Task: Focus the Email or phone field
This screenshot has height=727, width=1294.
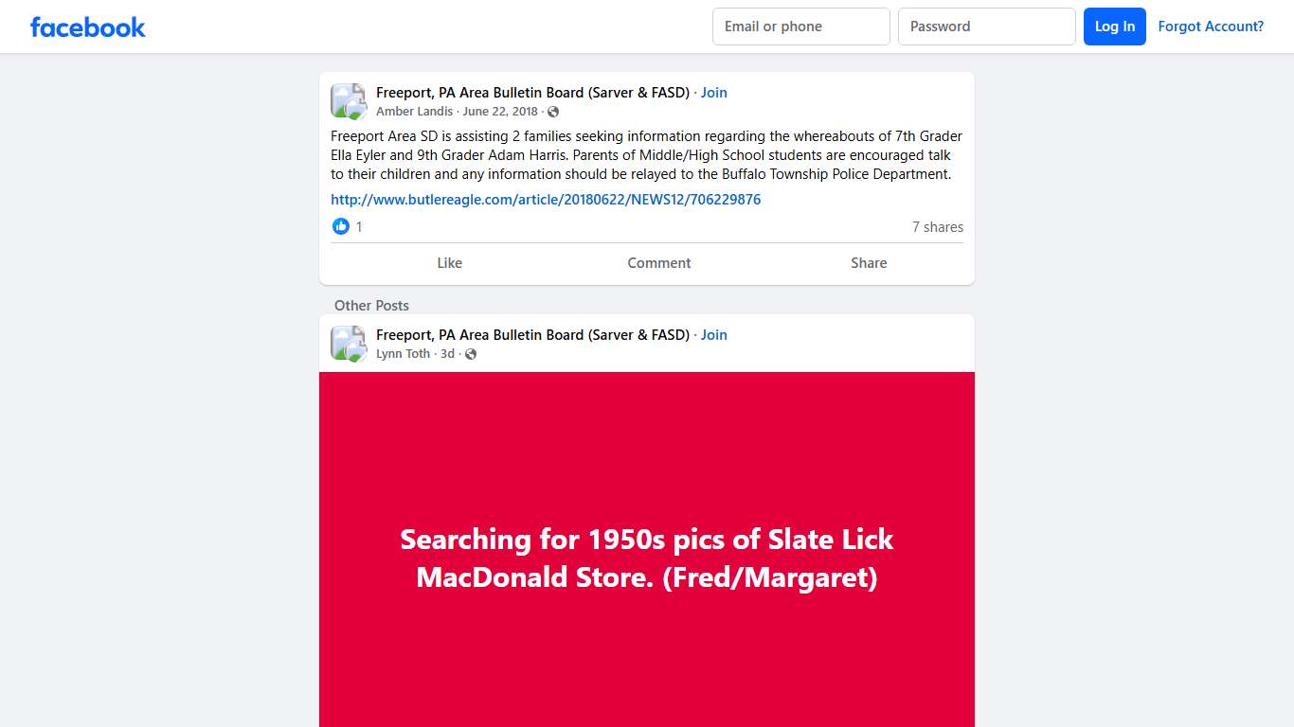Action: coord(800,27)
